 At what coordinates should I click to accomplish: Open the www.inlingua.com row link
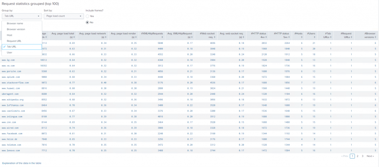tap(12, 117)
